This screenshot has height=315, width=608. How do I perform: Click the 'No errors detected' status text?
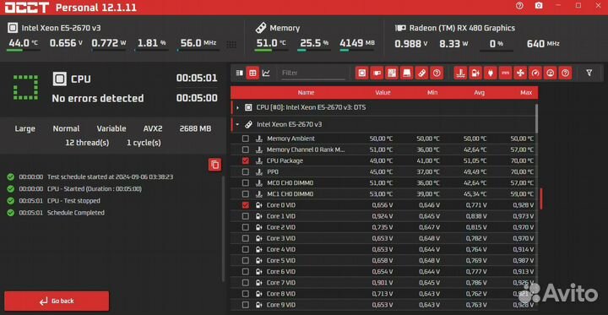point(98,98)
